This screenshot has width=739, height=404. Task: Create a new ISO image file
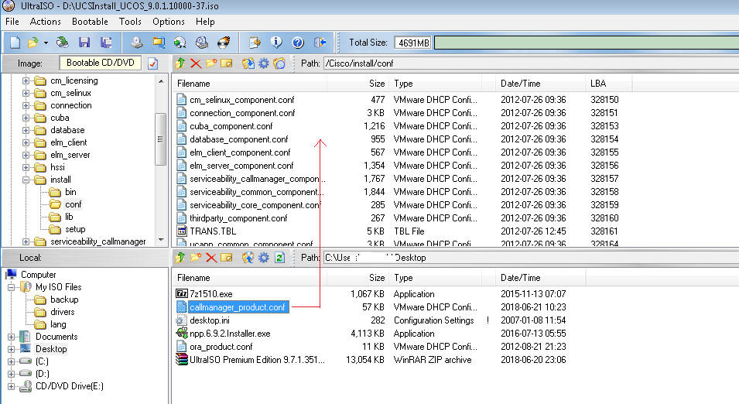[15, 43]
